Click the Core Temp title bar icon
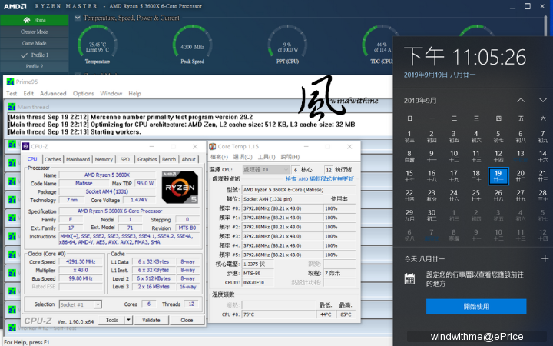This screenshot has height=346, width=553. (212, 146)
